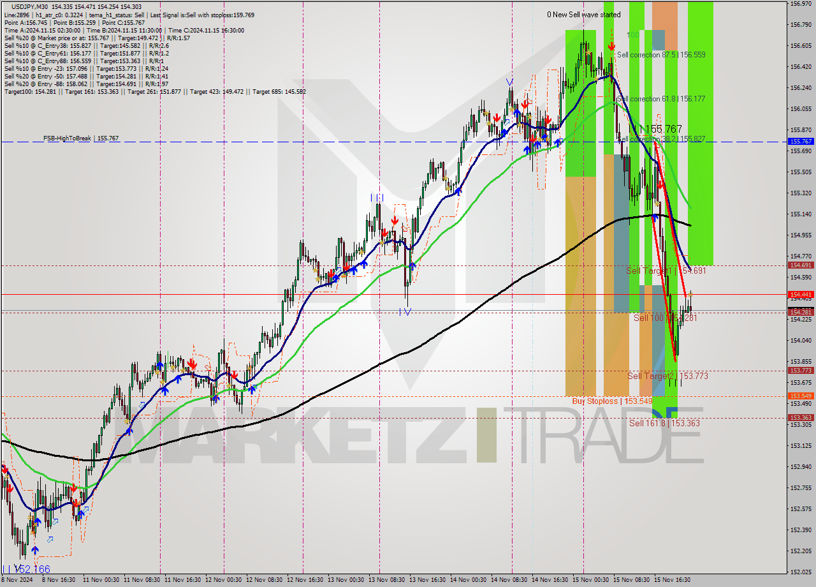Click the red 153.773 price axis tag
The image size is (816, 587).
click(x=801, y=370)
